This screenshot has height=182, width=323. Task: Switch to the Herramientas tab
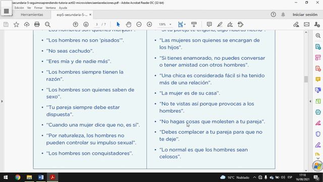[32, 15]
